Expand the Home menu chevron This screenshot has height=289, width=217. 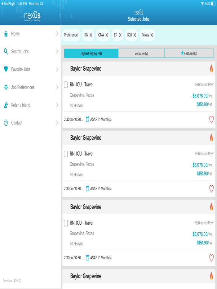[x=57, y=34]
